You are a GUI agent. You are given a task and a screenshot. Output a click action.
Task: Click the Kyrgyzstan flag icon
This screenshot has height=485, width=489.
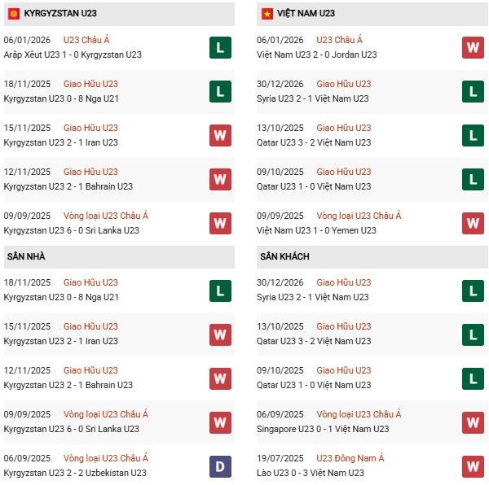(x=14, y=13)
